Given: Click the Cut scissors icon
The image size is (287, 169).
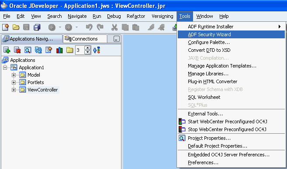Looking at the screenshot, I should pos(114,27).
